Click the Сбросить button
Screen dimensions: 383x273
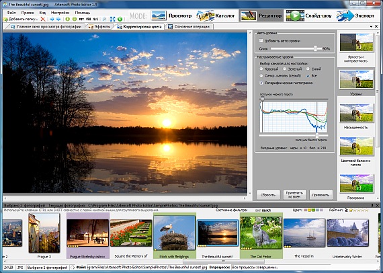click(268, 195)
